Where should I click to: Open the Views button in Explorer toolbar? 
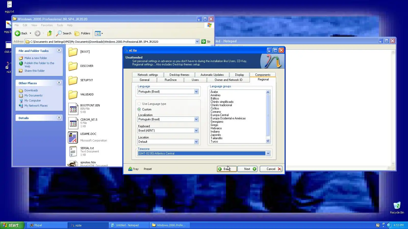99,33
